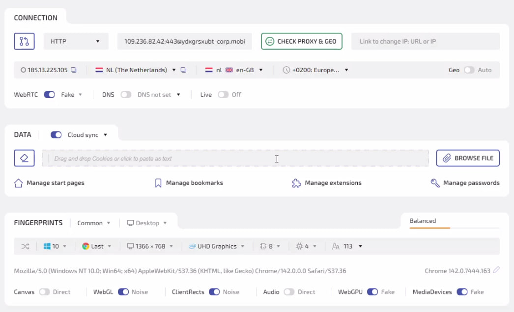
Task: Click the Windows OS icon
Action: point(47,246)
